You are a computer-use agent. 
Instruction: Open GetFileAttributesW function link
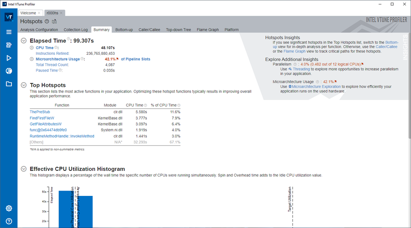tap(46, 124)
